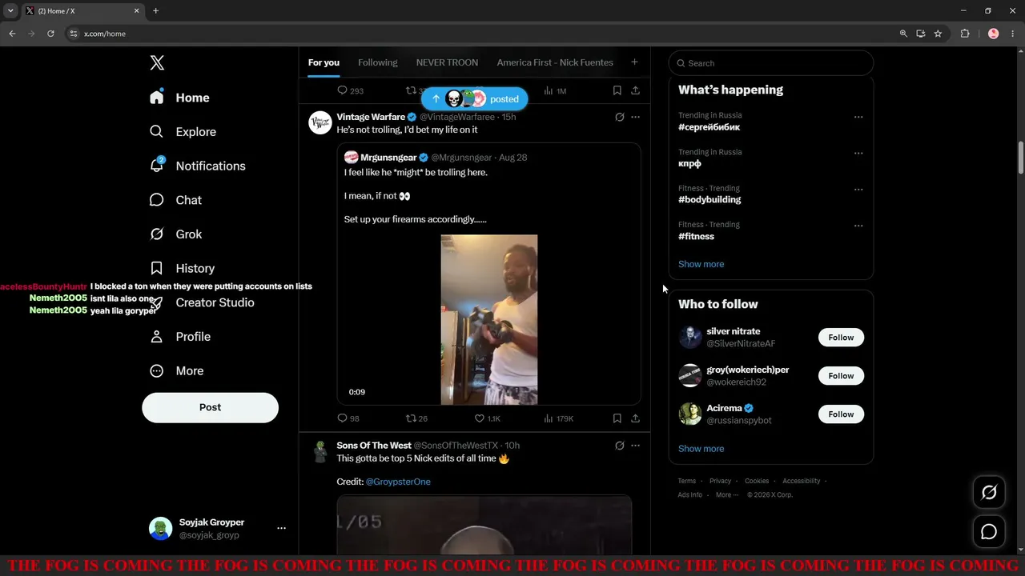
Task: Click the Chrome address bar showing x.com/home
Action: pos(480,34)
